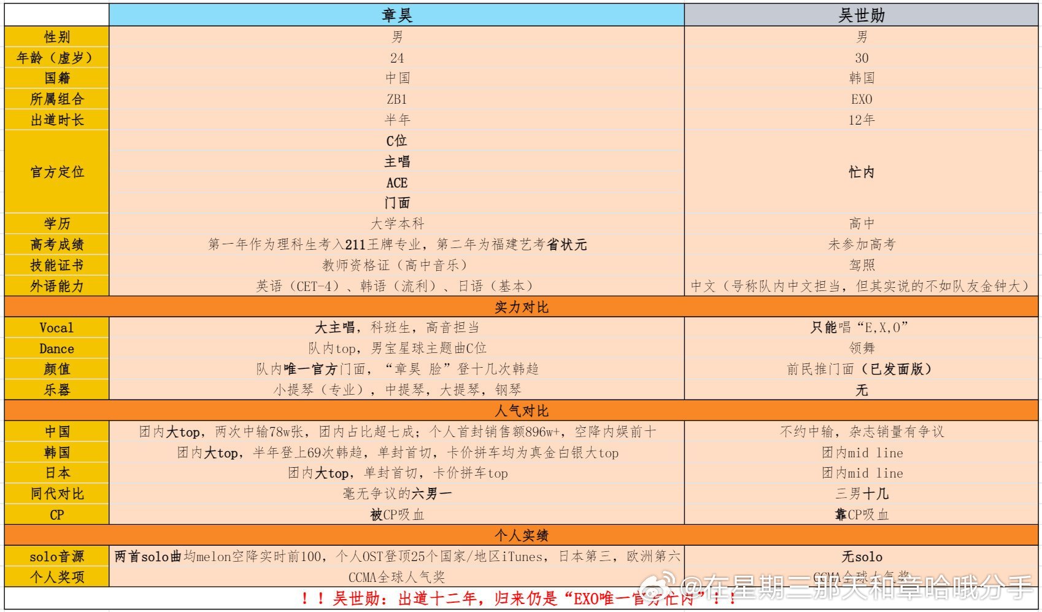
Task: Click the row label 颜值
Action: click(57, 369)
